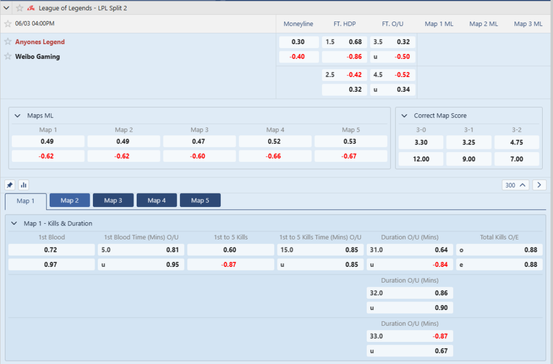
Task: Open the Weibo Gaming team link
Action: coord(37,57)
